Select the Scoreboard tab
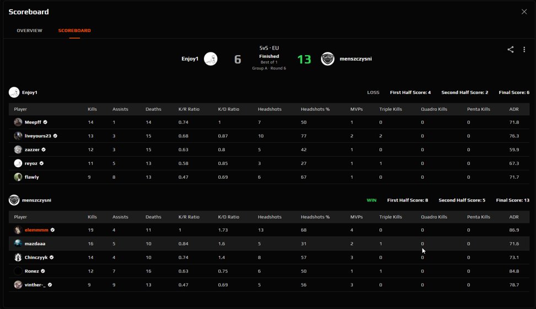 [74, 30]
